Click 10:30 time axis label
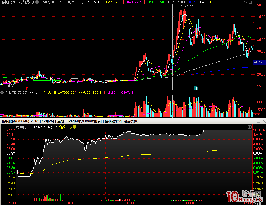The height and width of the screenshot is (205, 266). pyautogui.click(x=70, y=203)
